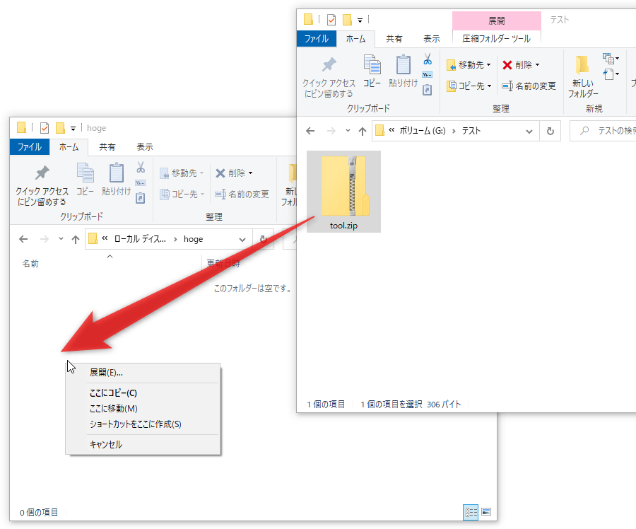Select 展開(E)... in the context menu
Viewport: 636px width, 529px height.
click(x=143, y=372)
